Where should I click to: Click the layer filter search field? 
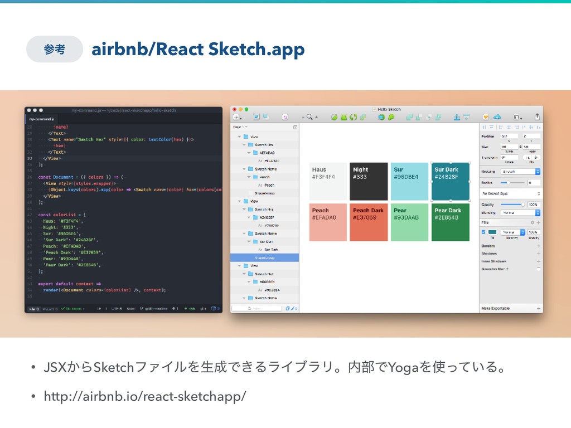point(257,308)
